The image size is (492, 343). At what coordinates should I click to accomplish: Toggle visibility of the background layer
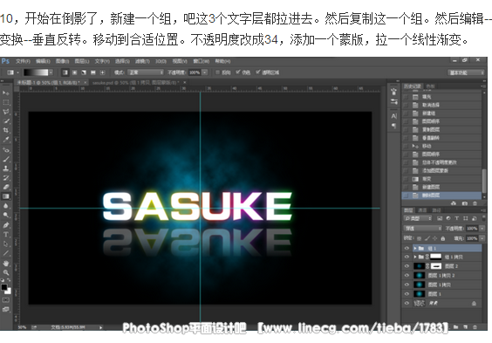pyautogui.click(x=407, y=303)
